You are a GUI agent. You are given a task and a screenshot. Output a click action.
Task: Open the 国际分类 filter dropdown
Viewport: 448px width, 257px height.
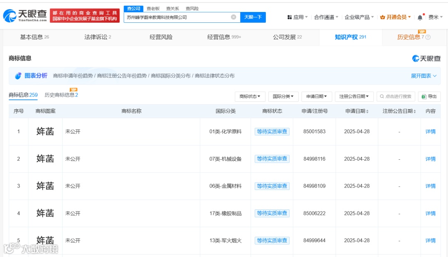pyautogui.click(x=283, y=96)
